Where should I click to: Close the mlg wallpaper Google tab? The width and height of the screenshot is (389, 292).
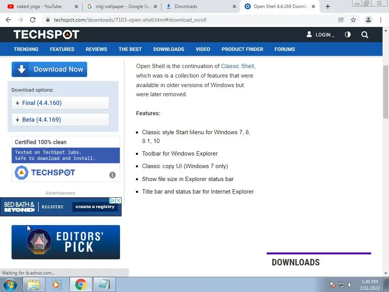tap(155, 6)
